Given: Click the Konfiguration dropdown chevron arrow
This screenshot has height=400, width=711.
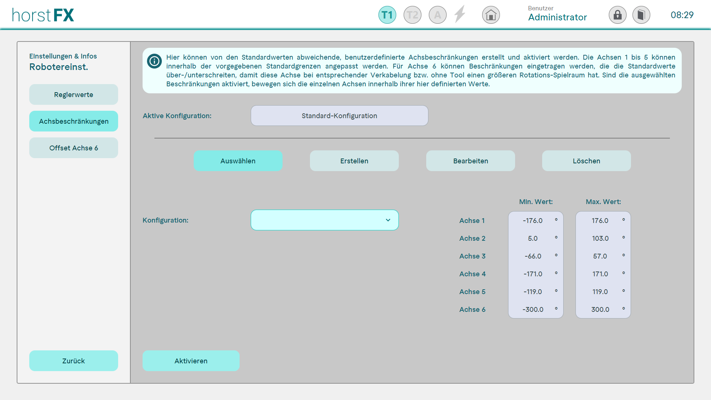Looking at the screenshot, I should (x=388, y=220).
